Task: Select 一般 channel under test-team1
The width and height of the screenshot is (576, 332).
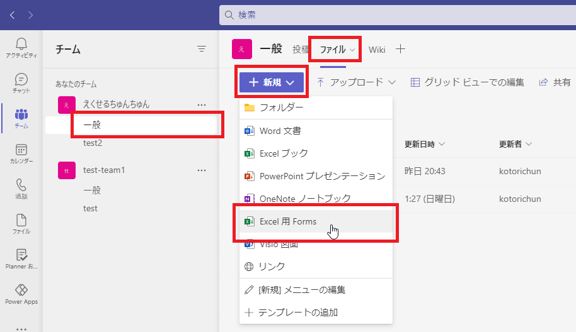Action: tap(92, 190)
